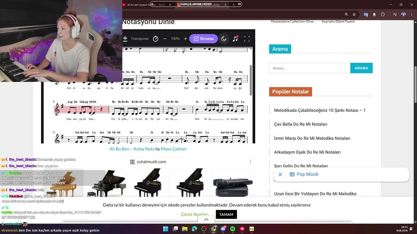Open the wireless microphone ad thumbnail

[x=233, y=183]
